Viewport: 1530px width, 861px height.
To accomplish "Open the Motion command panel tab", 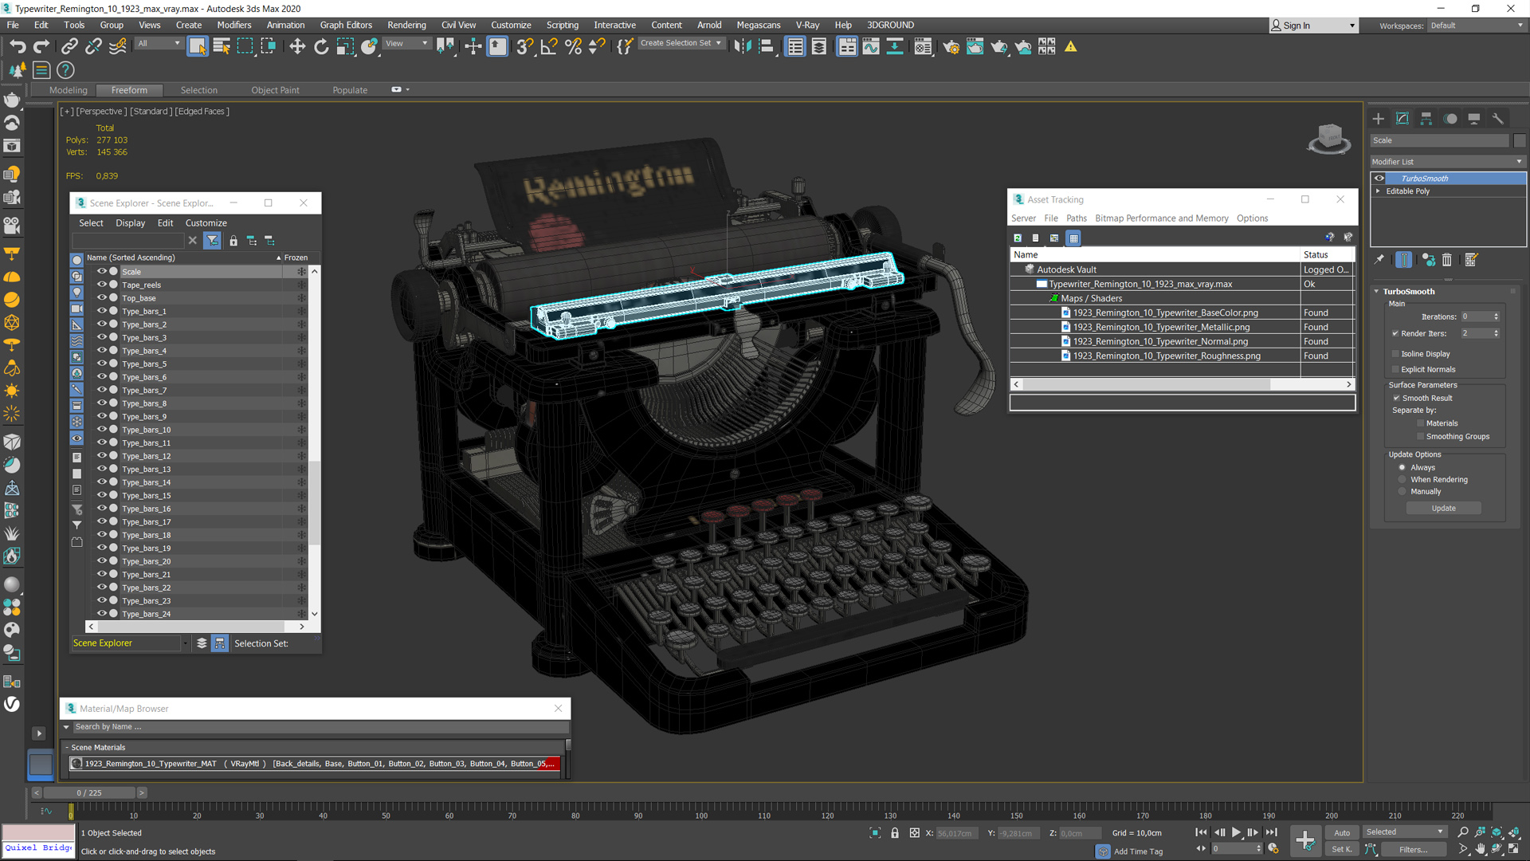I will point(1450,119).
